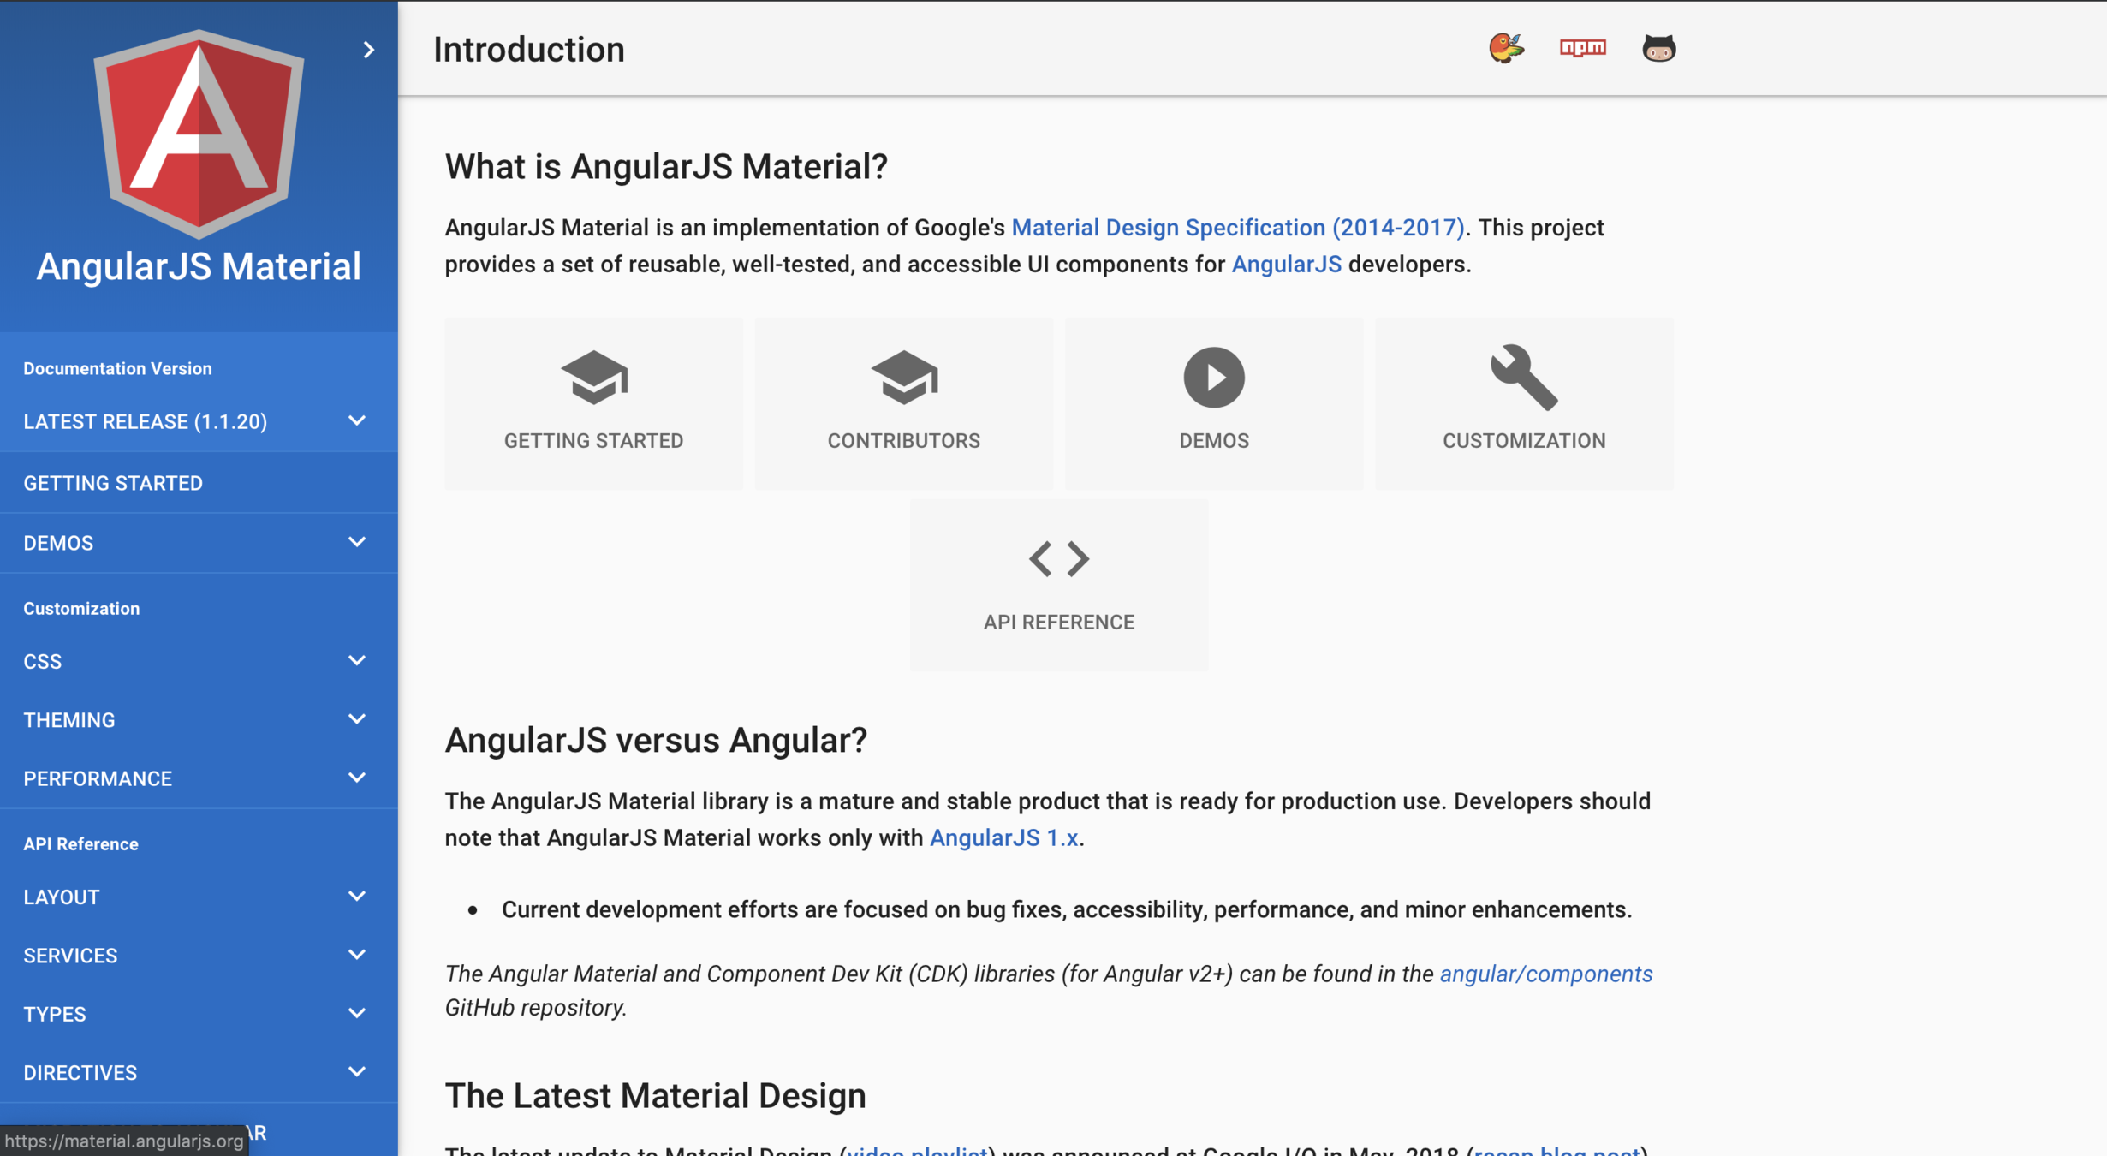The width and height of the screenshot is (2107, 1156).
Task: Expand the CSS sidebar section
Action: coord(198,661)
